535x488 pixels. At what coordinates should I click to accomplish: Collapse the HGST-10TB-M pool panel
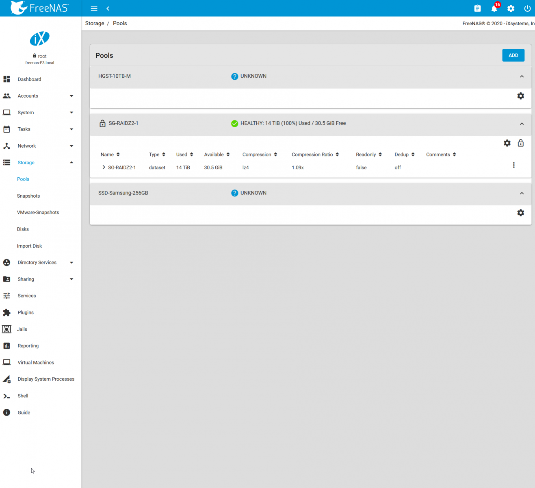pyautogui.click(x=522, y=76)
